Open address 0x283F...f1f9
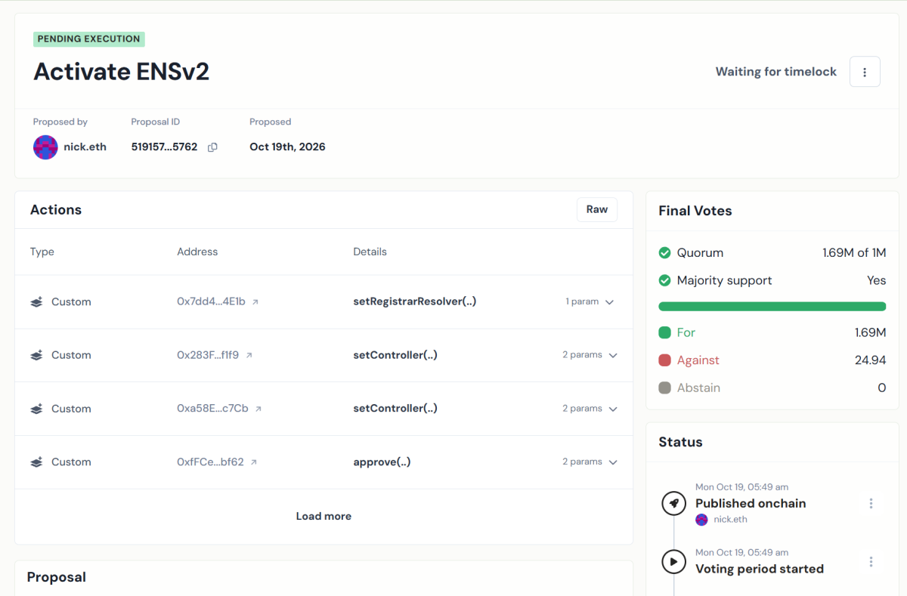Image resolution: width=907 pixels, height=596 pixels. coord(208,355)
